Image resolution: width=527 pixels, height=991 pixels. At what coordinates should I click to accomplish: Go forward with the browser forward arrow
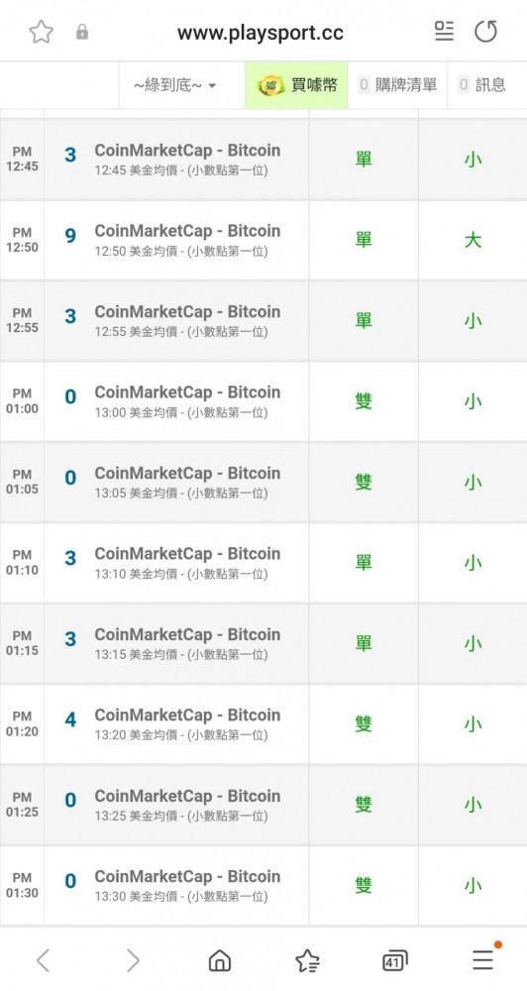coord(133,960)
